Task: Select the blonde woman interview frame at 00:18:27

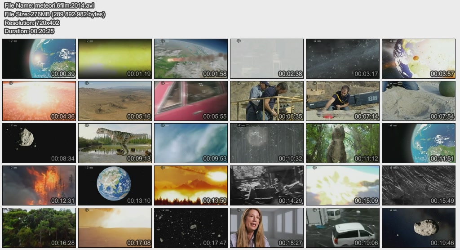Action: click(x=267, y=228)
